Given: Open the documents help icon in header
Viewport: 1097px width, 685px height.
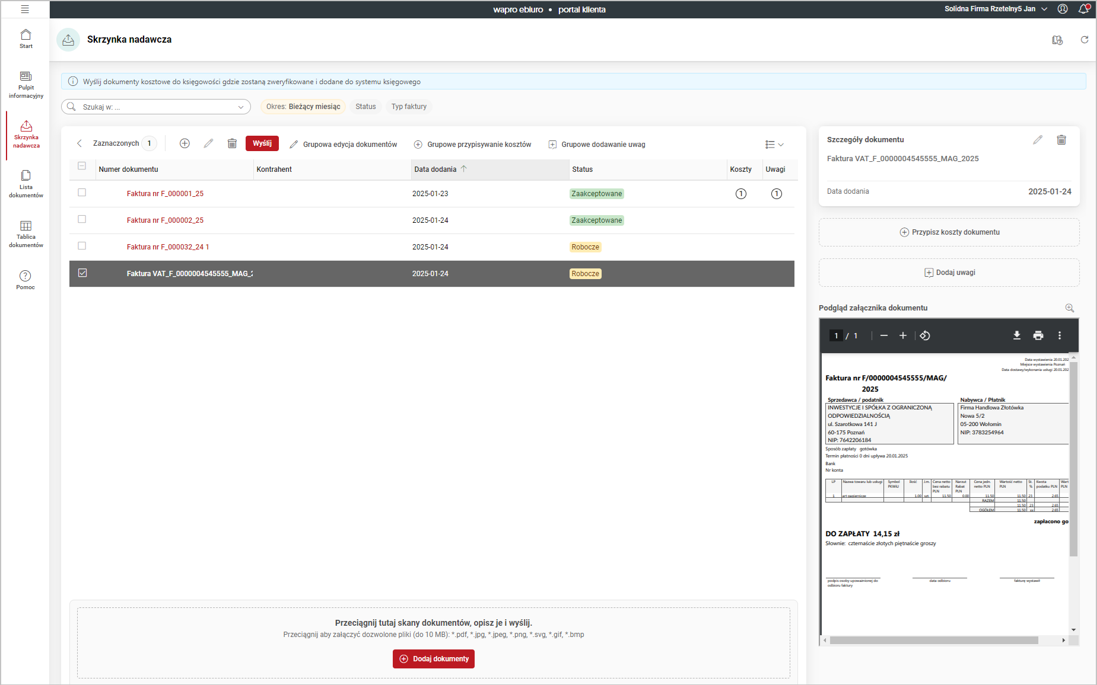Looking at the screenshot, I should (1057, 40).
